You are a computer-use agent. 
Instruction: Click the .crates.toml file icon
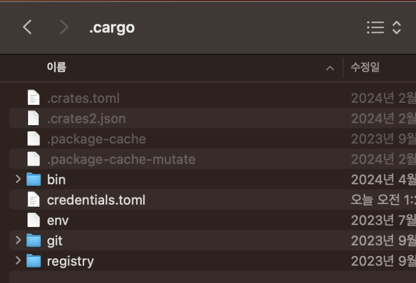[34, 98]
